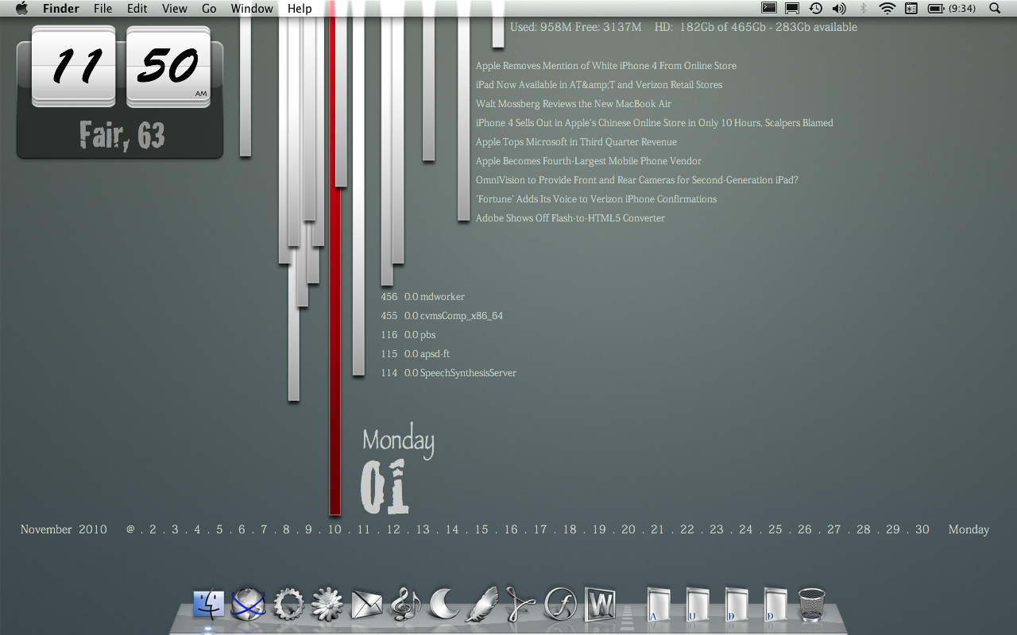Click headline 'Apple Removes Mention of White iPhone 4'

coord(606,66)
